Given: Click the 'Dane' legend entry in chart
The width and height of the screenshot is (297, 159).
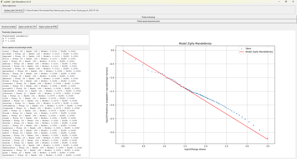Looking at the screenshot, I should click(248, 49).
